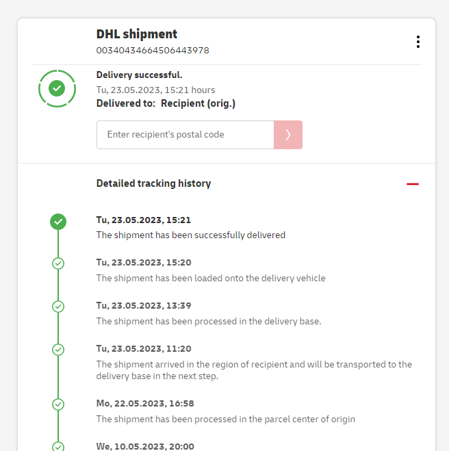The width and height of the screenshot is (449, 451).
Task: Click the Detailed tracking history heading
Action: coord(153,183)
